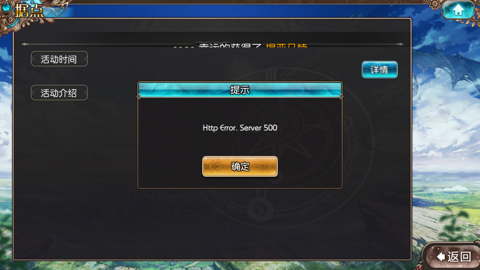Open the 活动时间 tab
Screen dimensions: 480x270
59,59
